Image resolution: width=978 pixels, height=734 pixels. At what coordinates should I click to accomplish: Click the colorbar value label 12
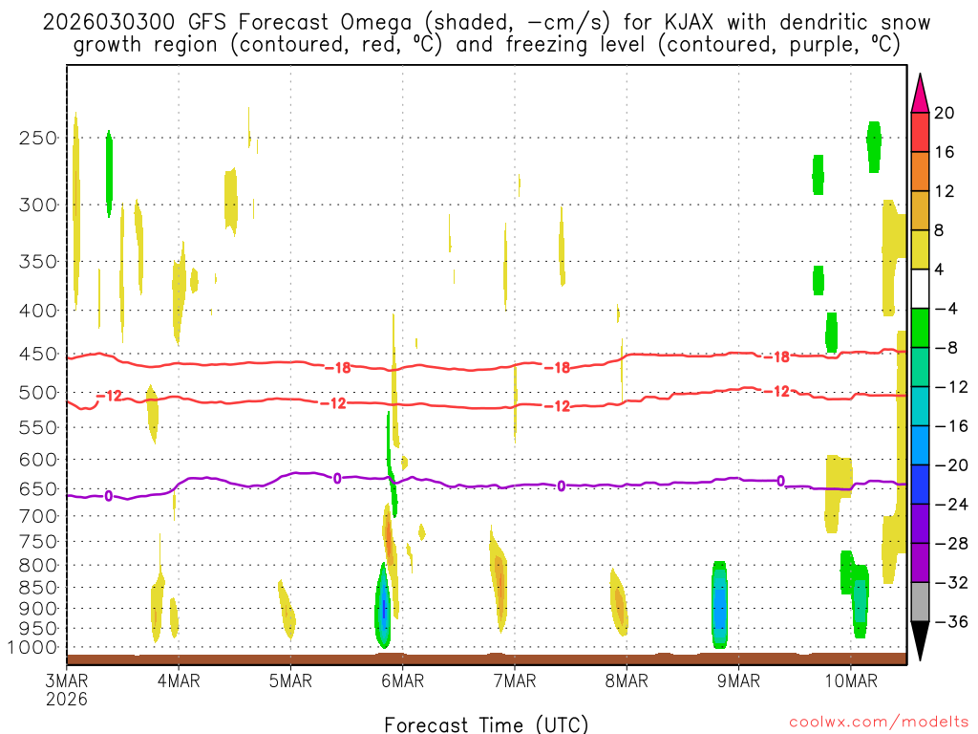945,191
